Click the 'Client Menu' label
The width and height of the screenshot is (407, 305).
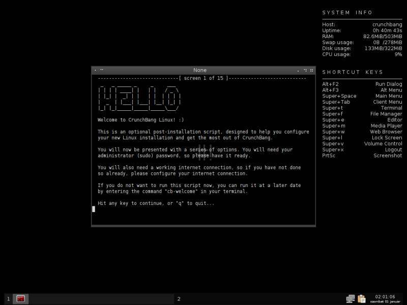[388, 102]
